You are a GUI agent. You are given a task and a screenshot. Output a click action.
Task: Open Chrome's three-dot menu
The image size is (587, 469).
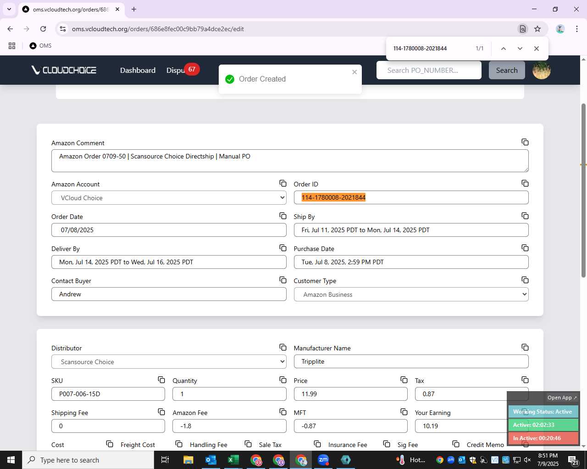(x=576, y=29)
